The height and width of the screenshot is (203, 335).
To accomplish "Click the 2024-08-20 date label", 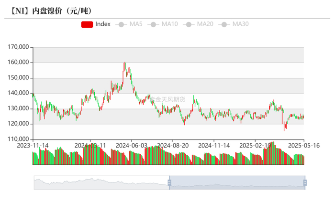I will (173, 146).
